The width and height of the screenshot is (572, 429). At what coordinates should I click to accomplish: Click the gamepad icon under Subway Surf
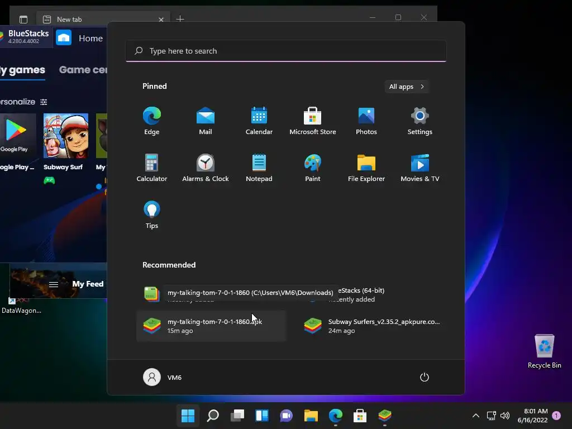49,180
